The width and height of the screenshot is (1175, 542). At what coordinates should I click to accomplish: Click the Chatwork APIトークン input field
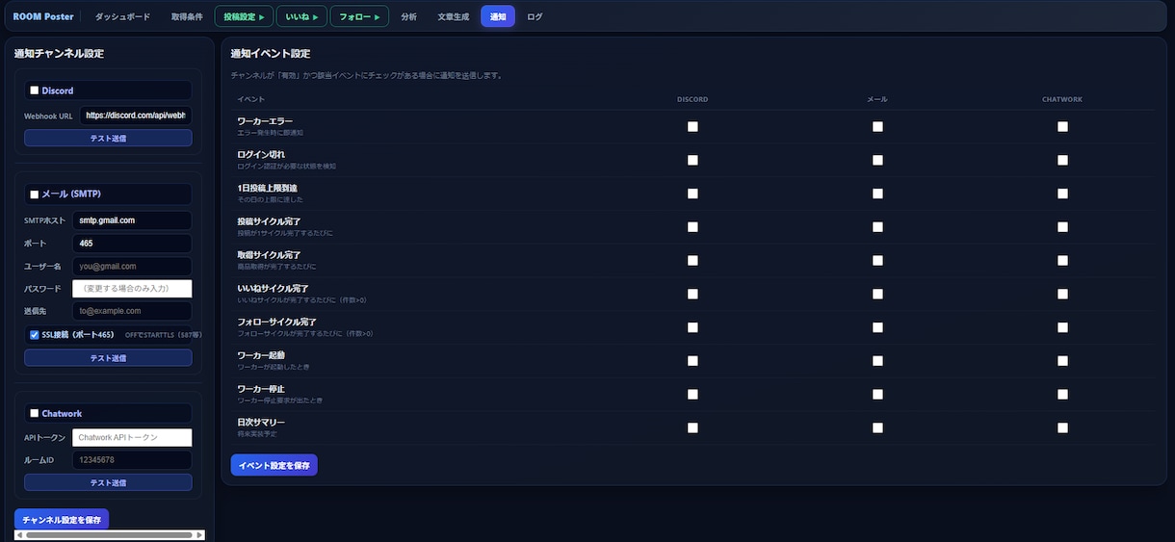[x=132, y=437]
